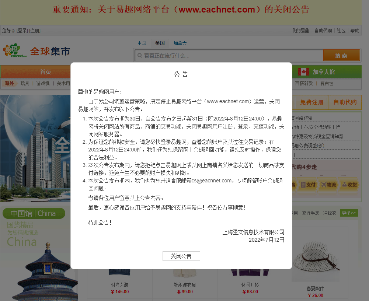Click the Canada flag icon
Viewport: 369px width, 301px height.
click(304, 72)
